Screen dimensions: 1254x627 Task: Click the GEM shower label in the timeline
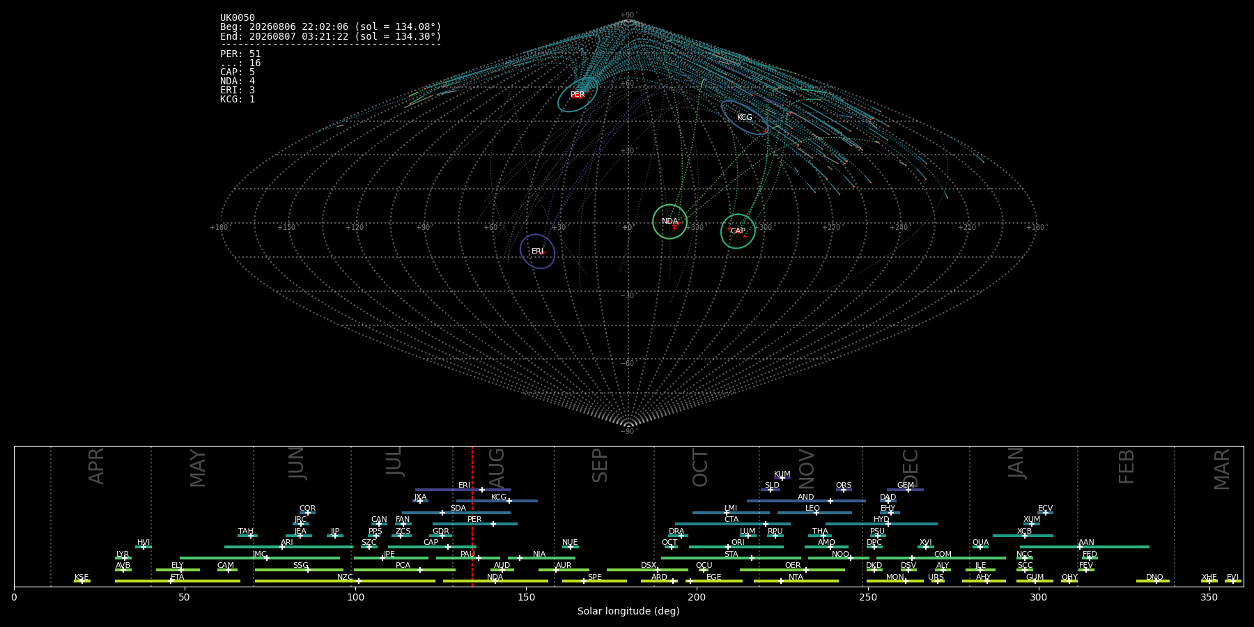coord(906,486)
